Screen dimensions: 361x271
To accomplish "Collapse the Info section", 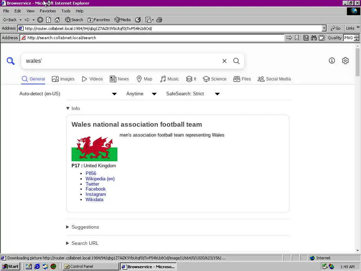I will click(73, 108).
